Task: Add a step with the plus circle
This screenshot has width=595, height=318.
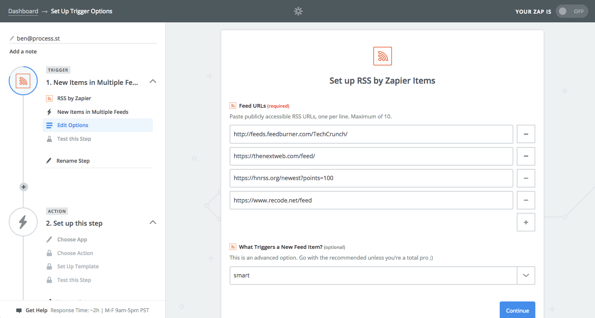Action: click(x=24, y=187)
